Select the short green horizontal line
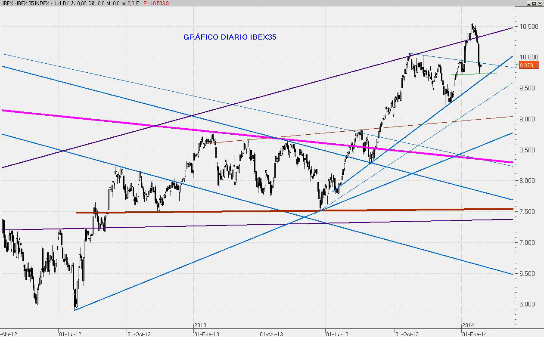The width and height of the screenshot is (544, 337). point(474,74)
